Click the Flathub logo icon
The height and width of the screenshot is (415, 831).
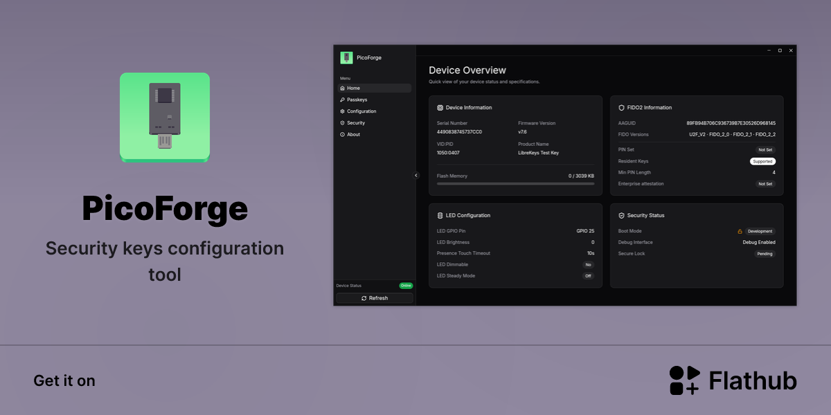684,380
